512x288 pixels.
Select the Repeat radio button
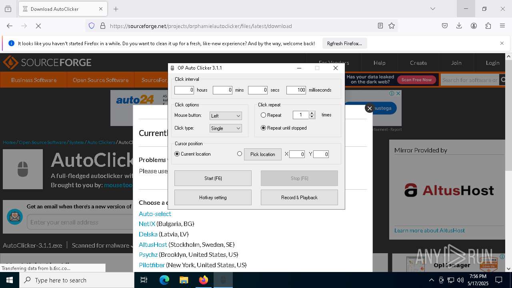(263, 115)
